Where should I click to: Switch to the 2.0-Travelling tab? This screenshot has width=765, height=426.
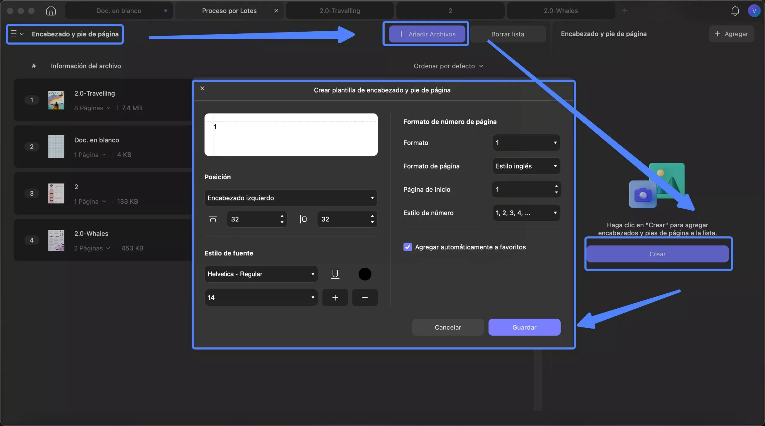pos(340,11)
